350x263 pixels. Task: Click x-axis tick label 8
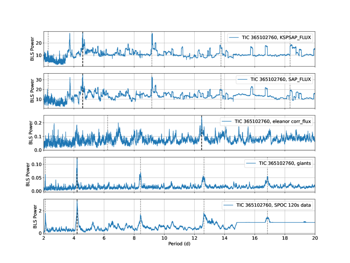[134, 238]
